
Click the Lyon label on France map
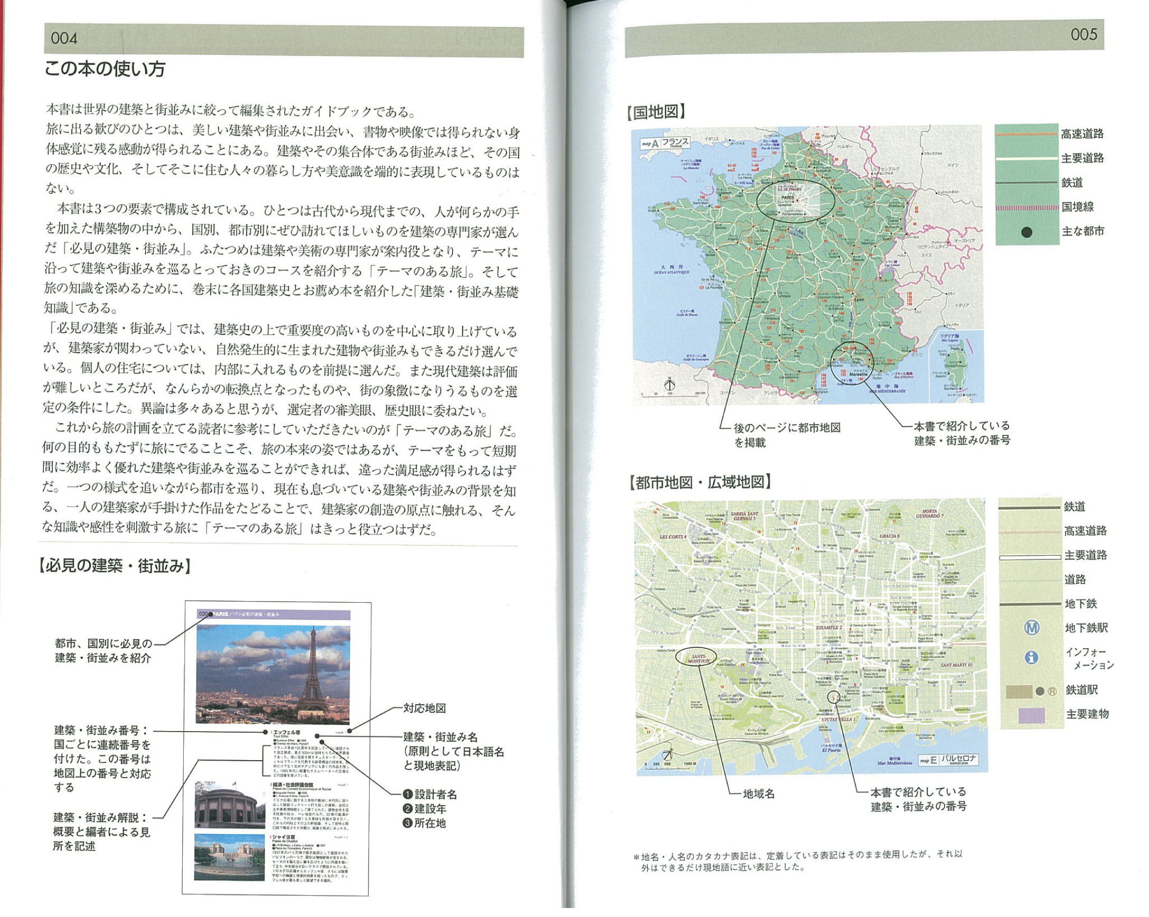859,300
